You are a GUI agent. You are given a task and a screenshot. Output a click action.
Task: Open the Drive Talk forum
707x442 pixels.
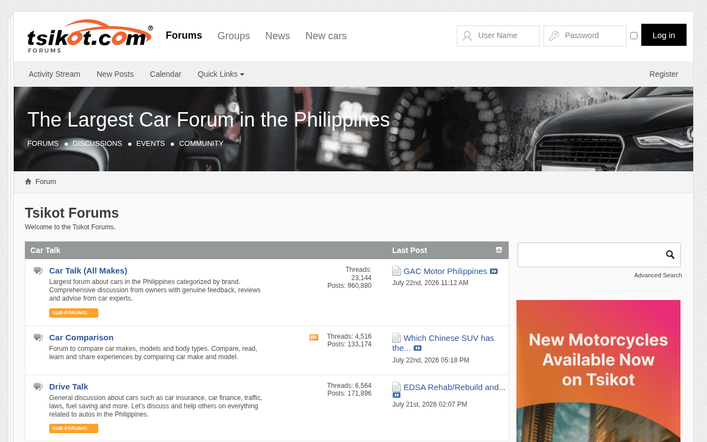68,387
